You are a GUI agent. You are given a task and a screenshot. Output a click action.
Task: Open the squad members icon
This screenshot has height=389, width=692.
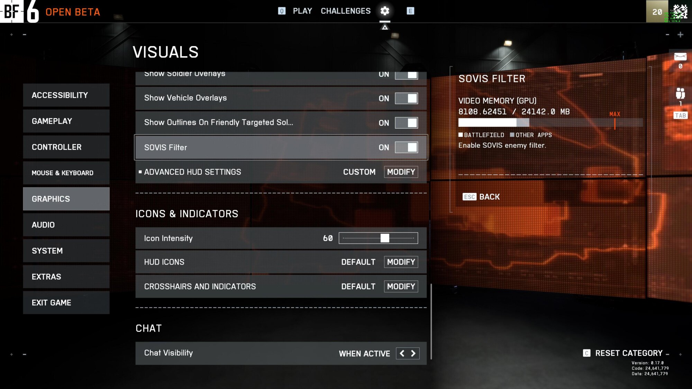[680, 93]
